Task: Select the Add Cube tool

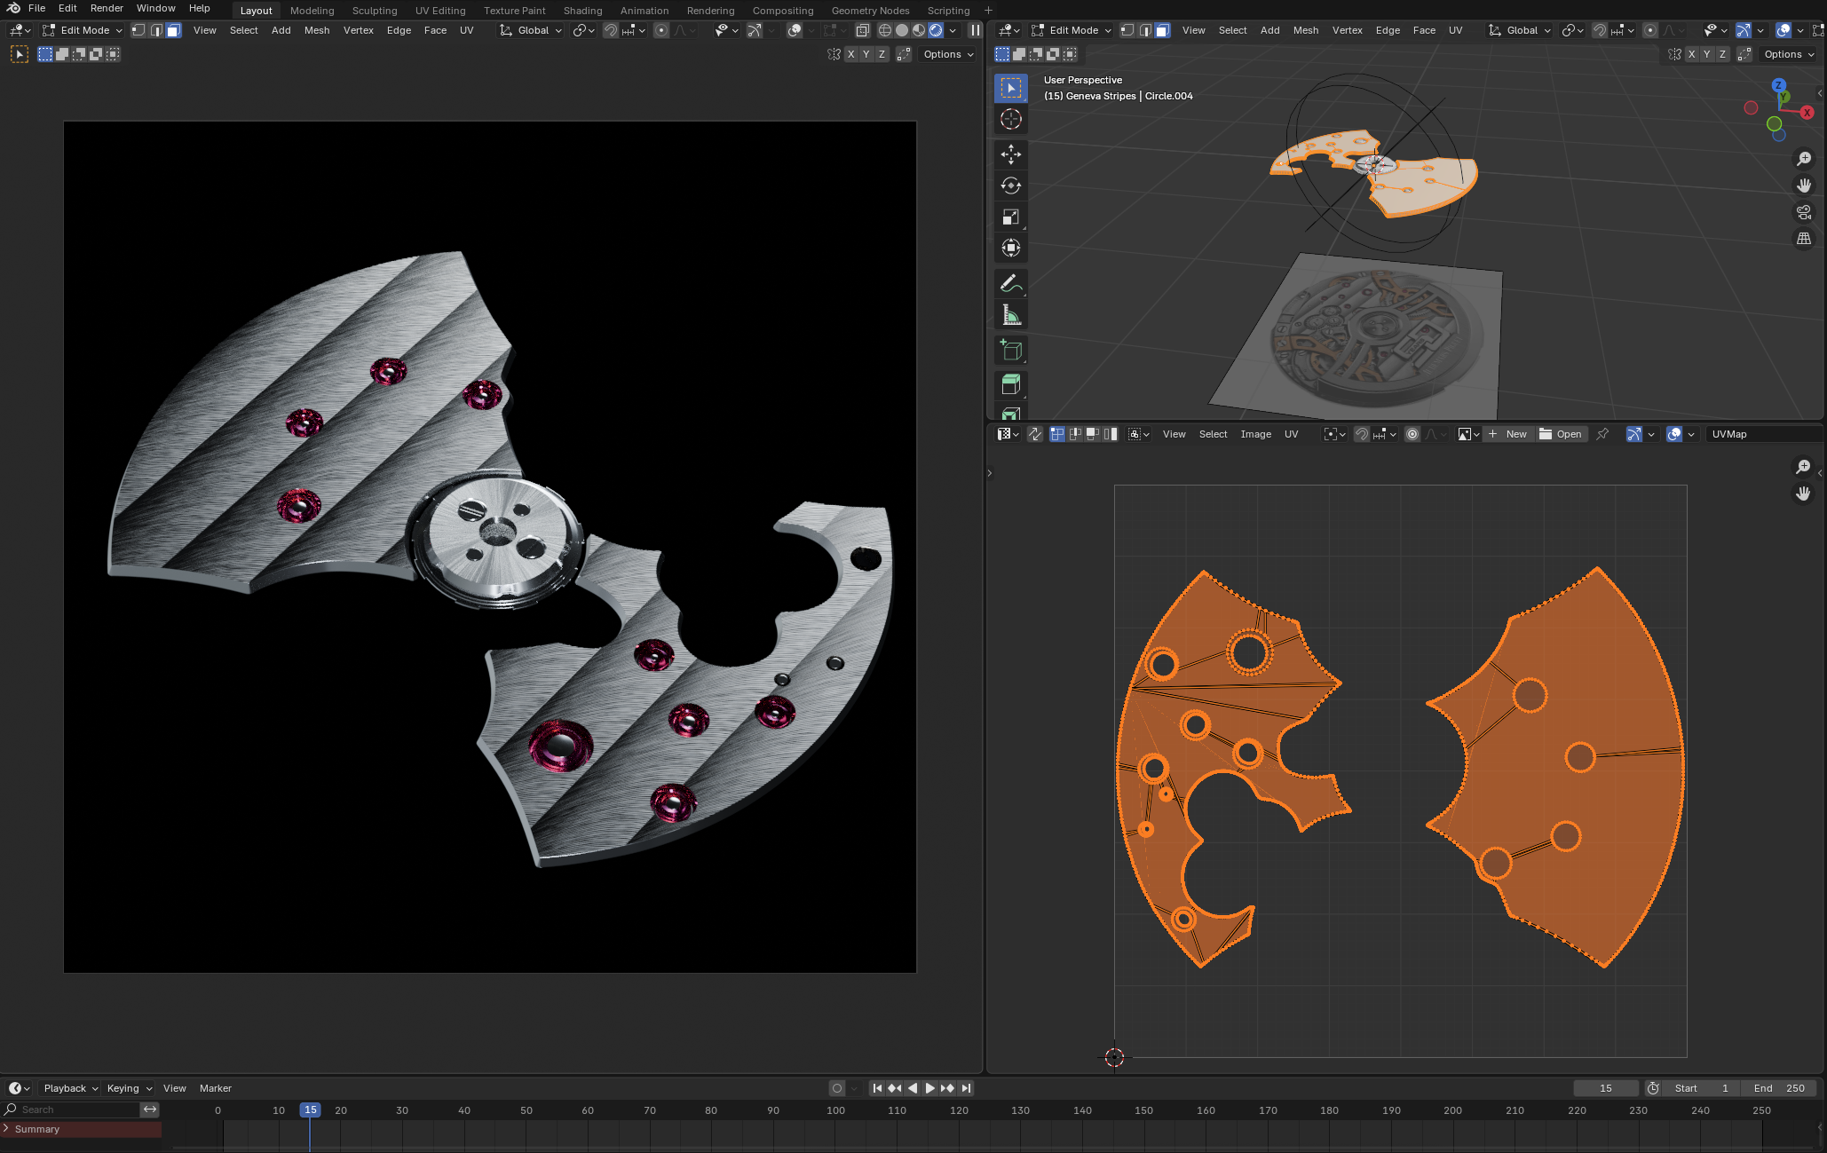Action: click(x=1011, y=350)
